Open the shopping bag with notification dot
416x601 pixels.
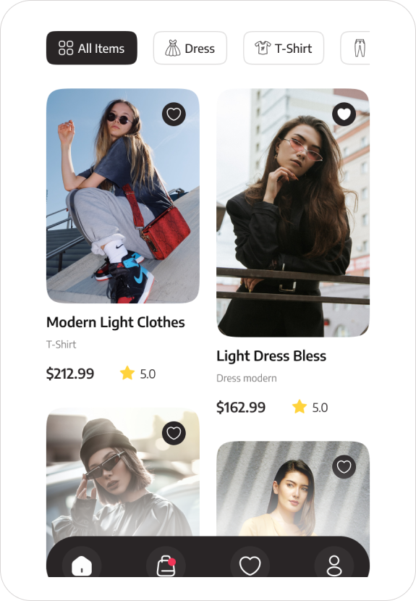coord(166,566)
